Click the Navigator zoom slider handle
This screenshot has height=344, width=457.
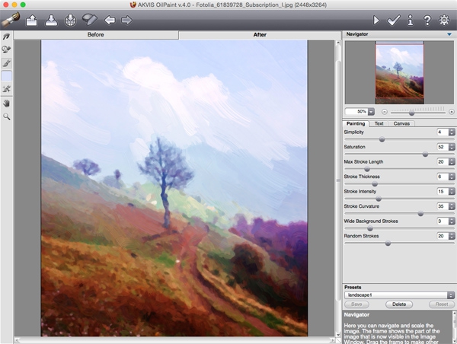coord(412,113)
